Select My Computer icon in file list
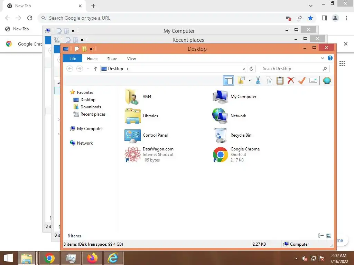 pos(220,97)
